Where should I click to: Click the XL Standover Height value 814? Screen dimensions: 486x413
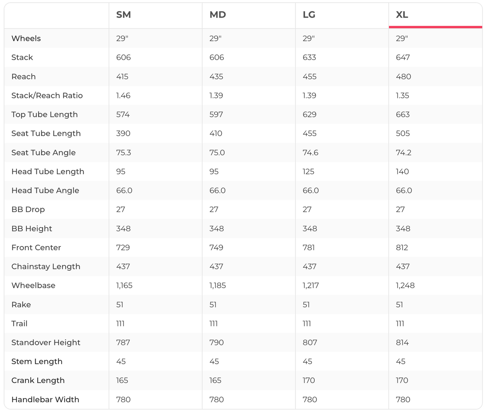point(403,343)
